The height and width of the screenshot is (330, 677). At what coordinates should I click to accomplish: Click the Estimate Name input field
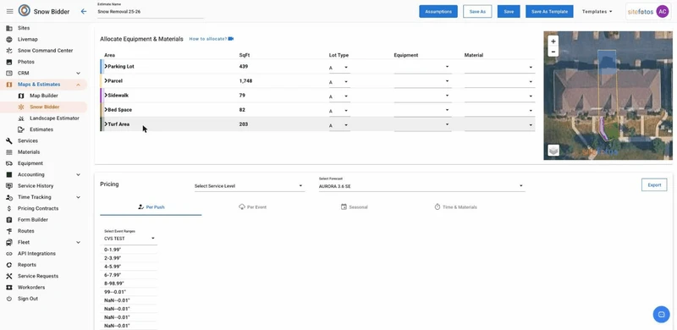[151, 12]
